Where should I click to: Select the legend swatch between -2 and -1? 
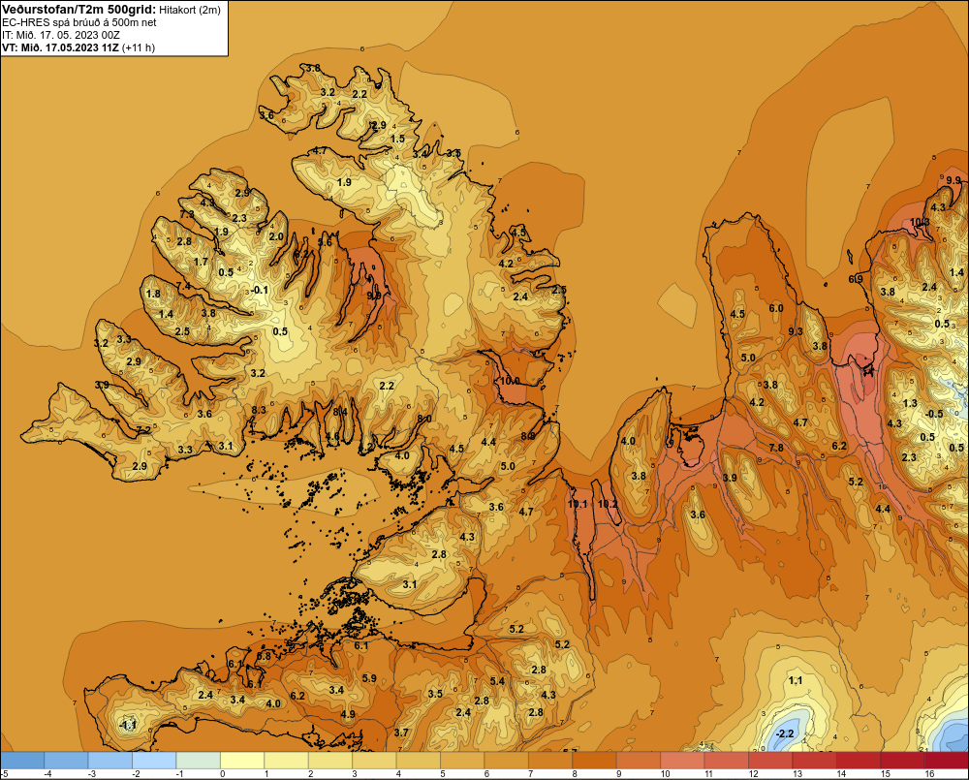coord(154,760)
